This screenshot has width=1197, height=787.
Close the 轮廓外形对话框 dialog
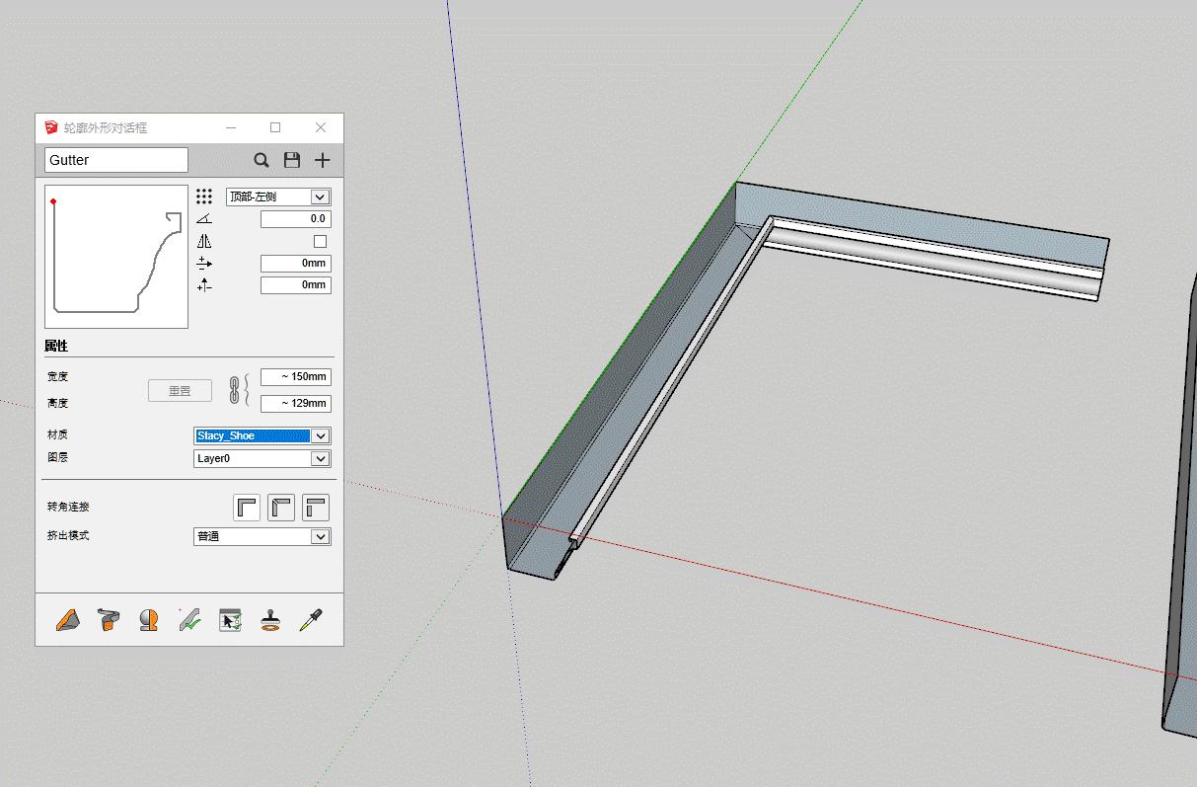click(x=321, y=127)
